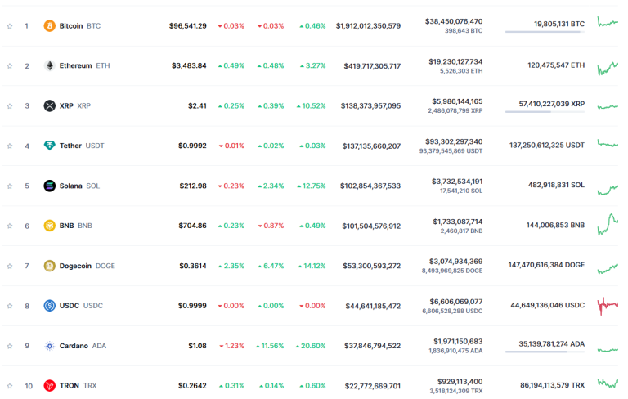Click the Tether green logo icon
Image resolution: width=628 pixels, height=399 pixels.
click(49, 146)
